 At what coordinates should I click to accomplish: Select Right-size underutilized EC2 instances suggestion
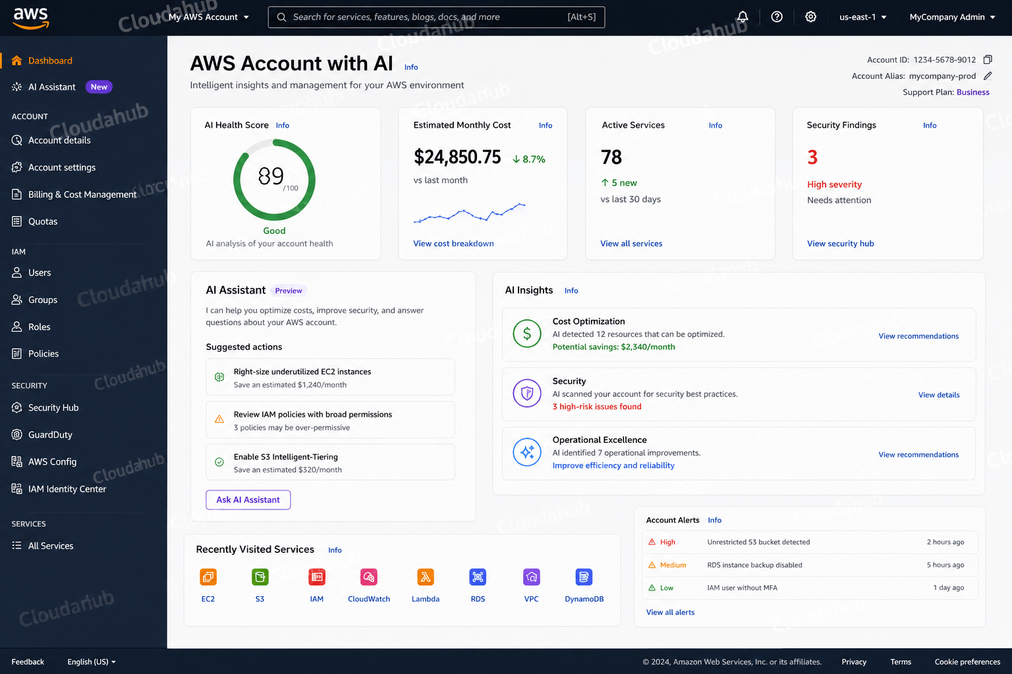click(x=330, y=377)
